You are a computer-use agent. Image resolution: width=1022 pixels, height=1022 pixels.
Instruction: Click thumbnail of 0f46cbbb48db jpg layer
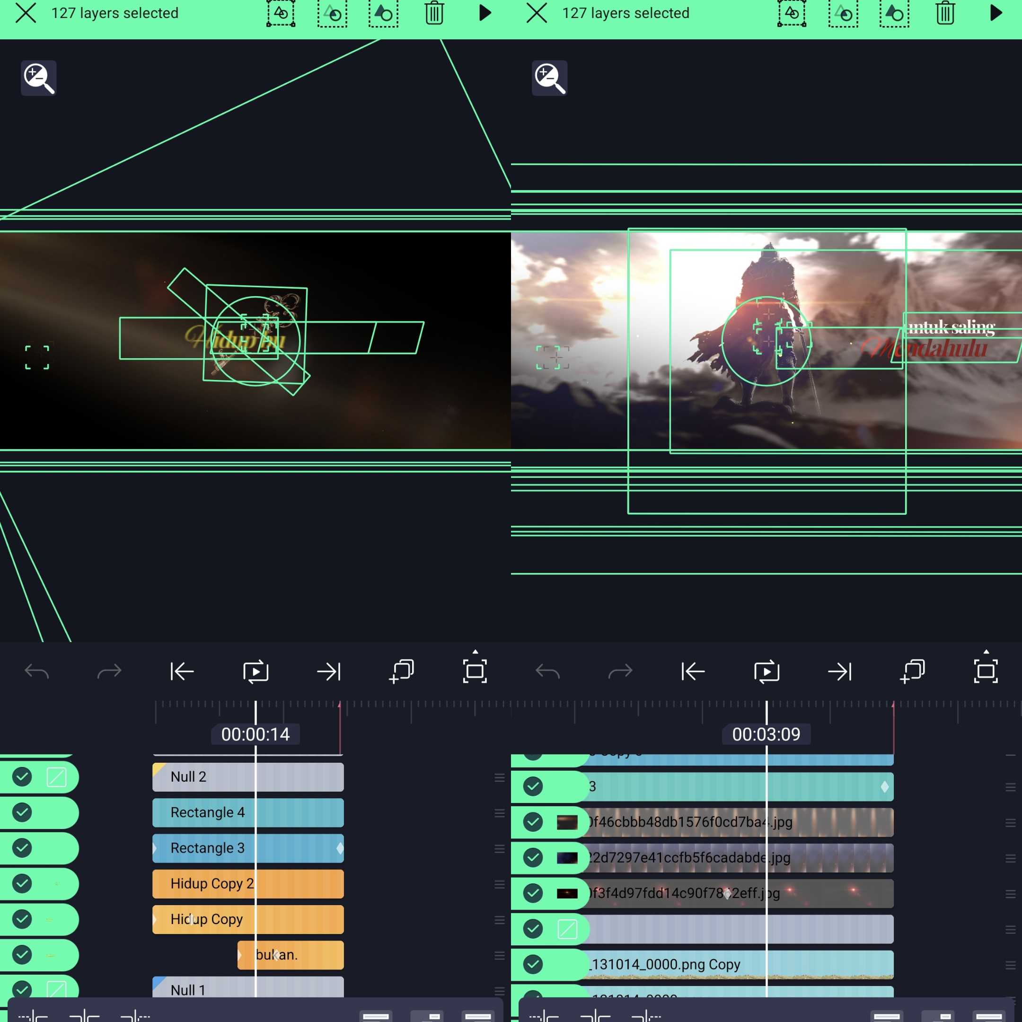pyautogui.click(x=567, y=822)
